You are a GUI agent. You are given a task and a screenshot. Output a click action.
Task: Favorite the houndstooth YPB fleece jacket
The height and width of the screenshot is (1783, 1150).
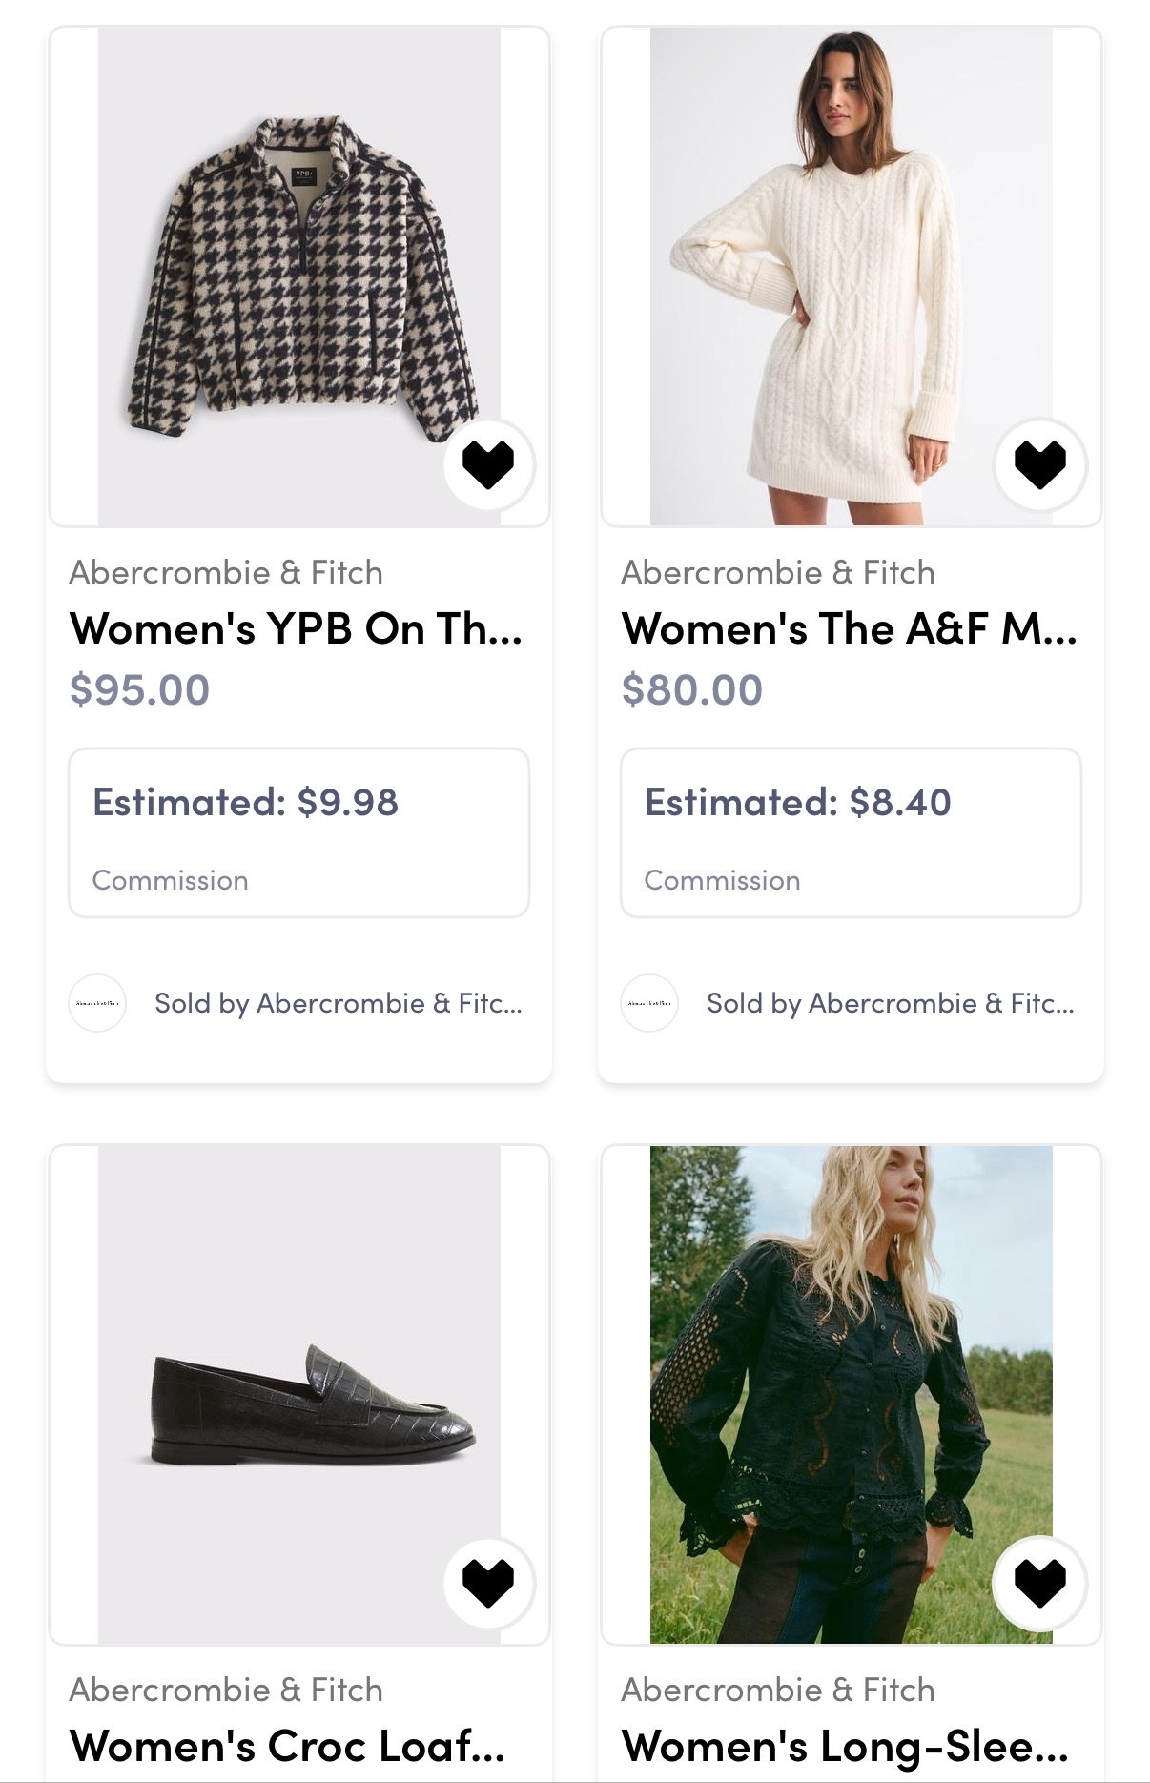[488, 465]
